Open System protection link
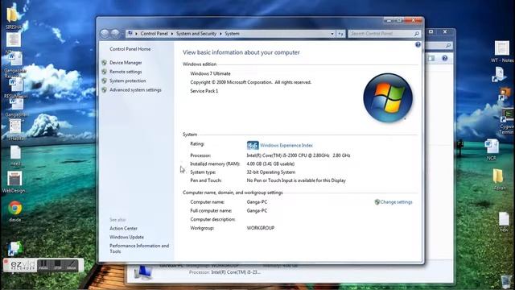 (x=128, y=81)
